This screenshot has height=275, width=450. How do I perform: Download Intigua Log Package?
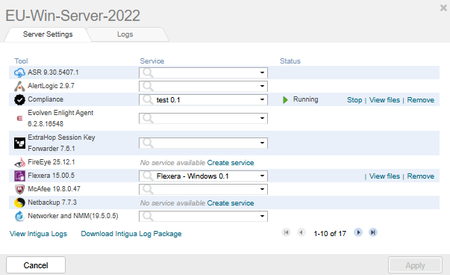[131, 234]
